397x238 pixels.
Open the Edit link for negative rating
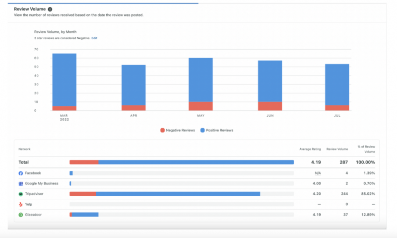point(94,38)
